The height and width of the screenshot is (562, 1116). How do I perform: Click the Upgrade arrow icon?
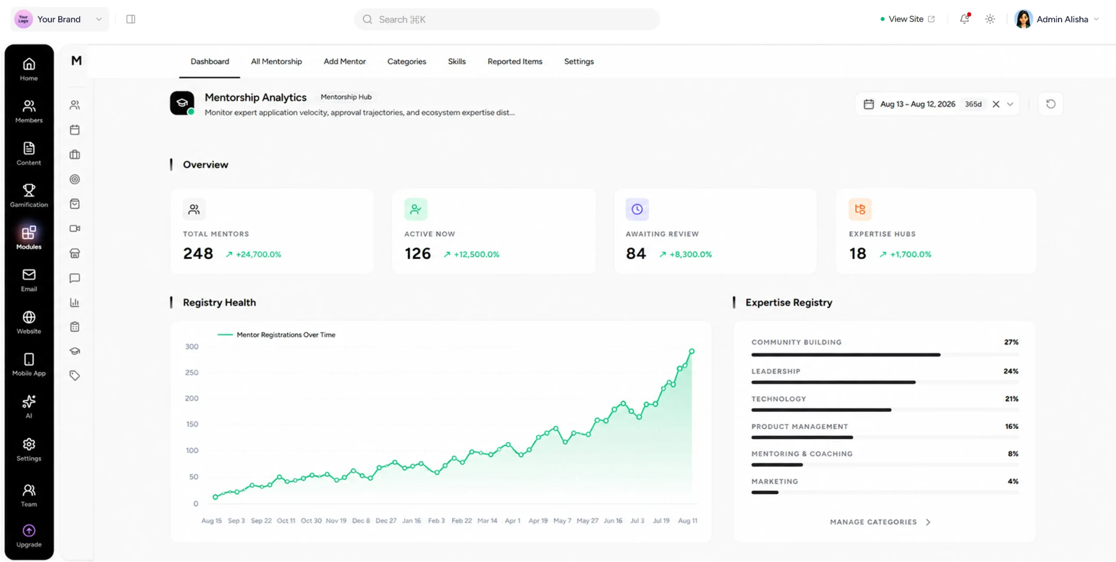[x=29, y=531]
